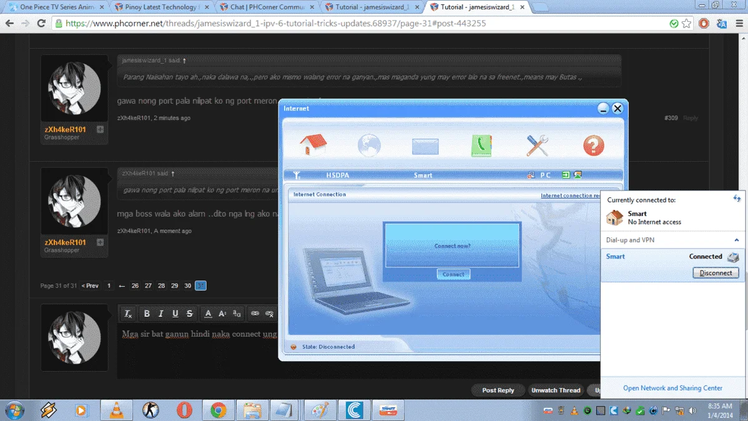Collapse the Dial-up and VPN section
The width and height of the screenshot is (748, 421).
(737, 240)
